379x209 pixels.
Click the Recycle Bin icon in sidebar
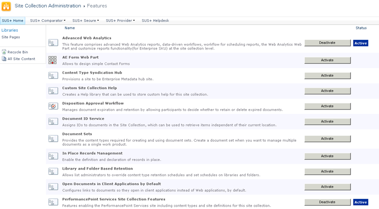4,52
